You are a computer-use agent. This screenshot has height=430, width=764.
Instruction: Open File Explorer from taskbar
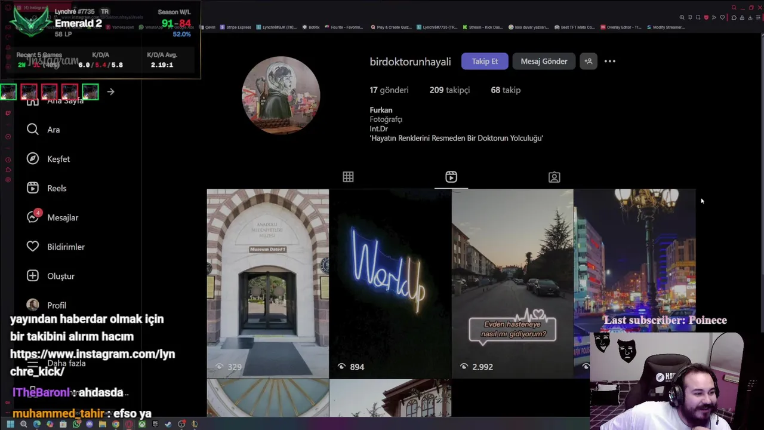pos(103,424)
